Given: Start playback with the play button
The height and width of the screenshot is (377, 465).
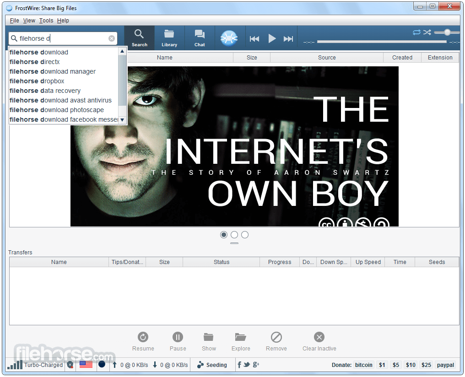Looking at the screenshot, I should click(272, 38).
